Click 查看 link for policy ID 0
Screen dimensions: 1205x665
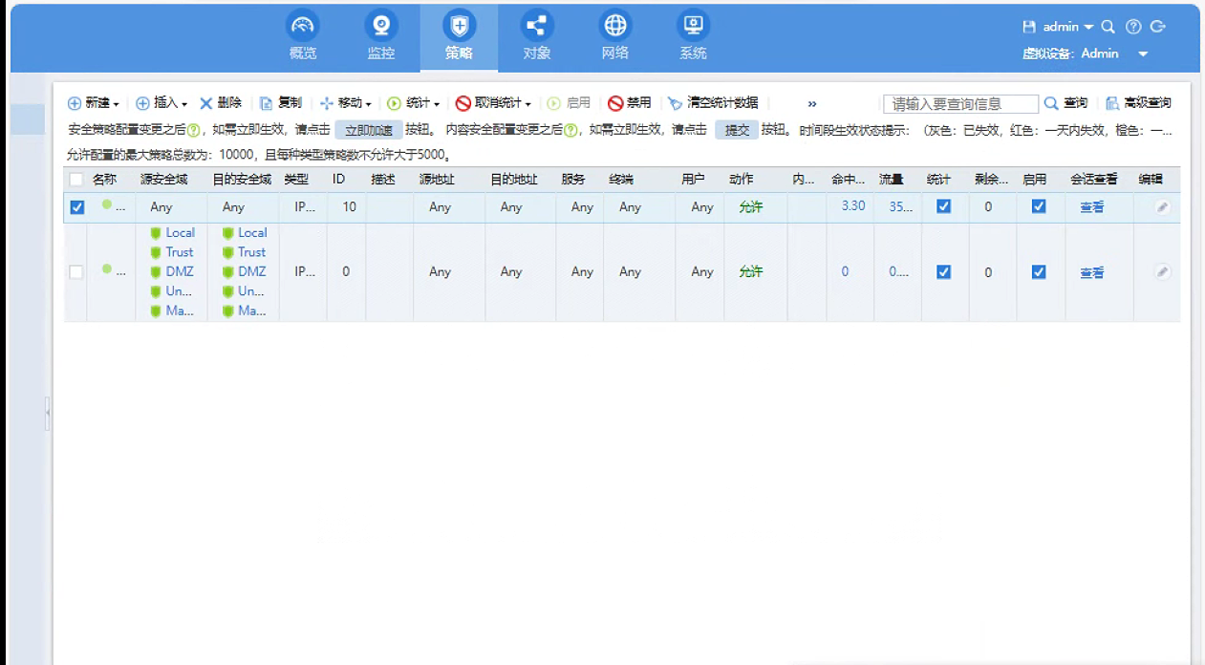click(1091, 272)
